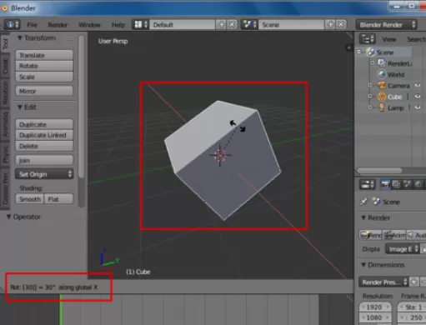Open the Image Editor display dropdown

point(402,249)
